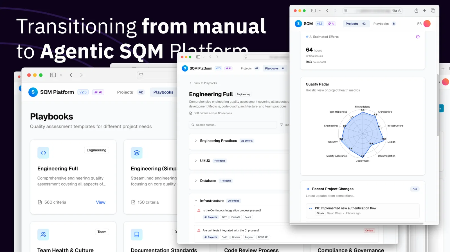The image size is (450, 252).
Task: Click the AI badge in the SQM window header
Action: click(331, 24)
